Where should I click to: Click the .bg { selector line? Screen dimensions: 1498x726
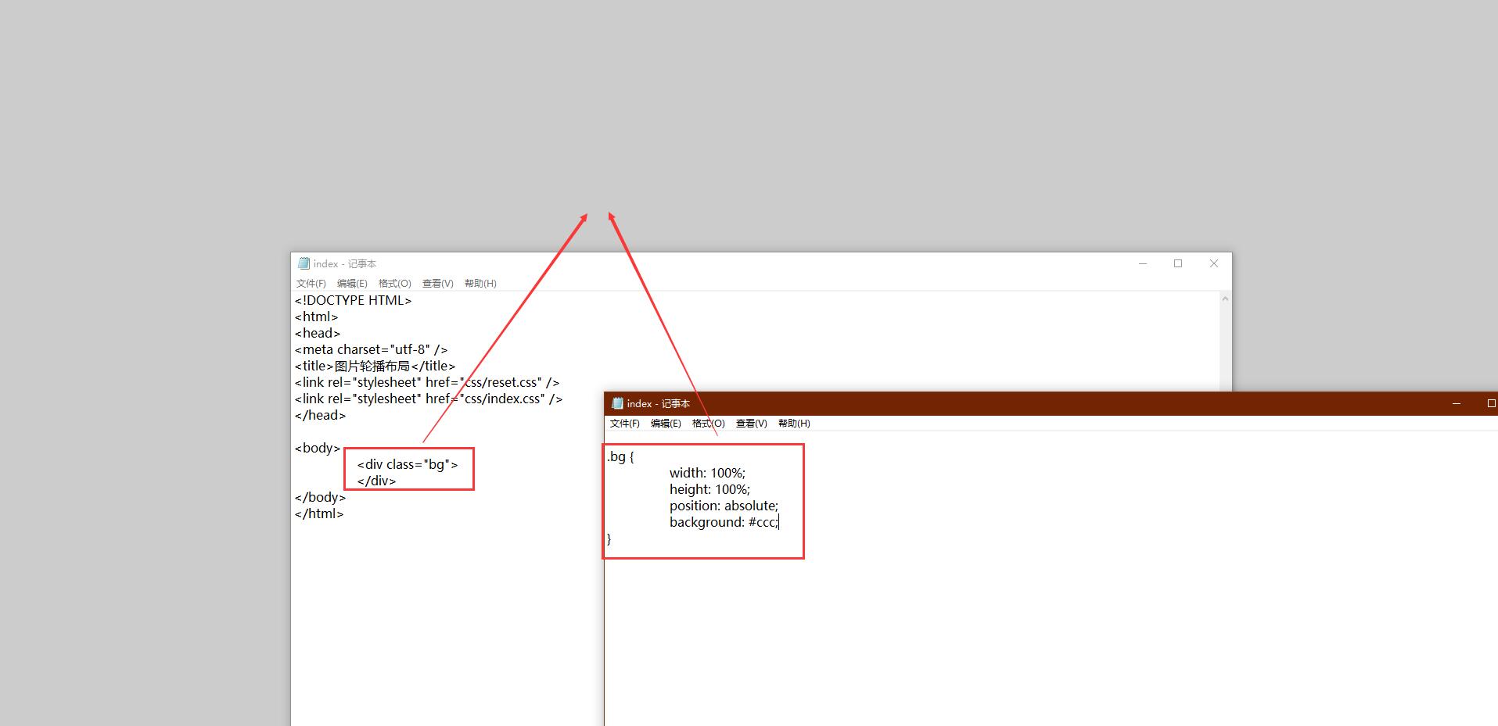point(620,456)
